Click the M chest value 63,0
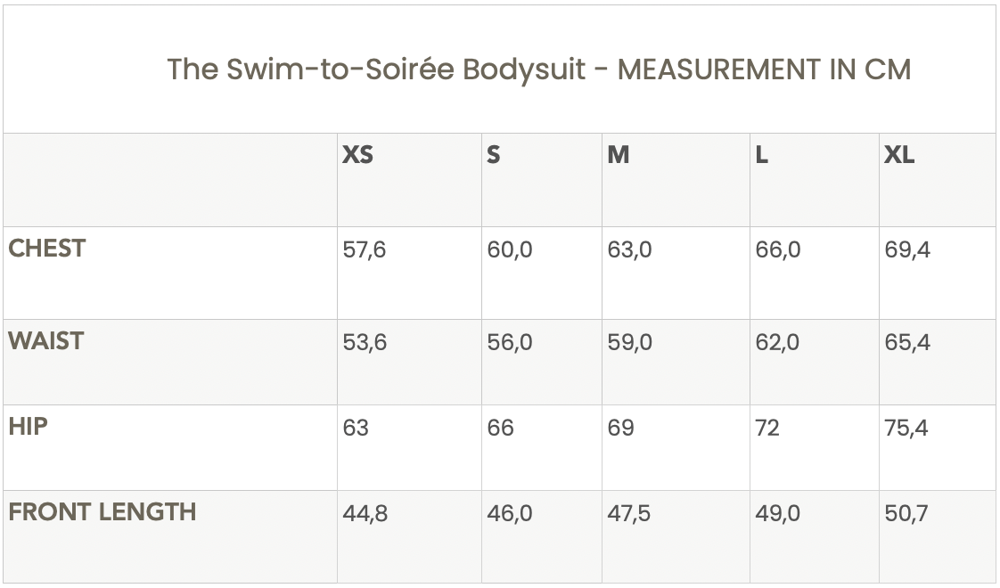The image size is (1000, 588). tap(629, 250)
